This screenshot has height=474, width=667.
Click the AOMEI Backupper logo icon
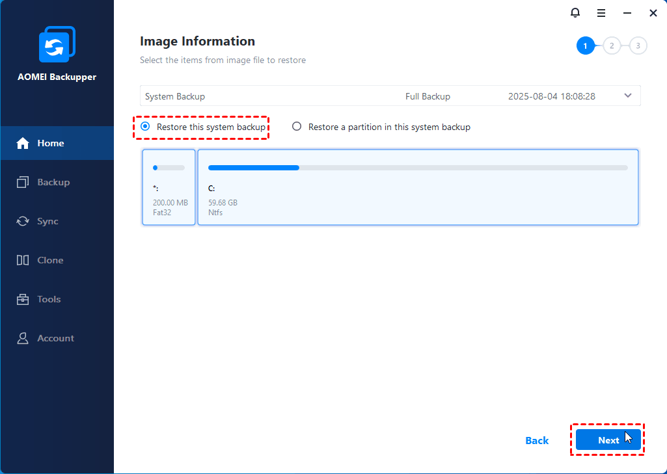pyautogui.click(x=57, y=44)
